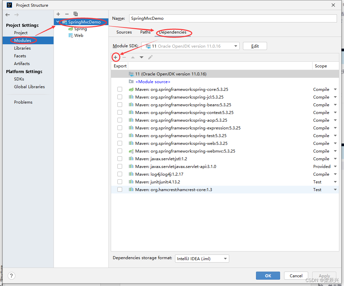Check export box for junit 4.13.2
344x286 pixels.
pyautogui.click(x=120, y=182)
